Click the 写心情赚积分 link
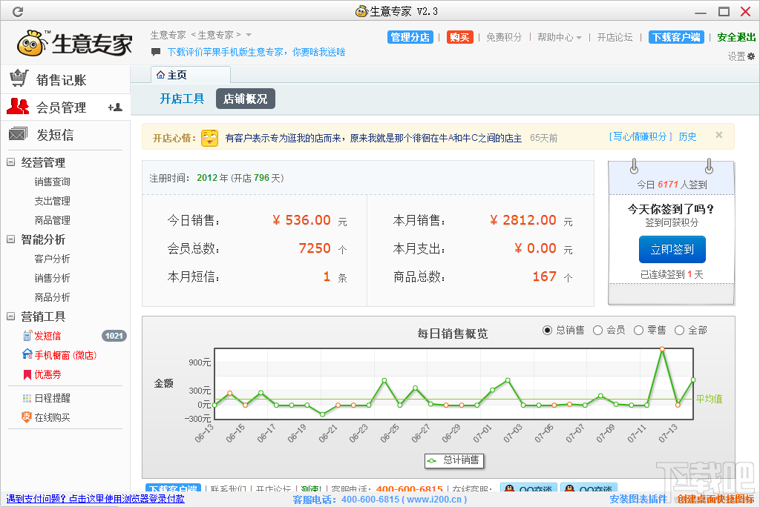 coord(641,136)
